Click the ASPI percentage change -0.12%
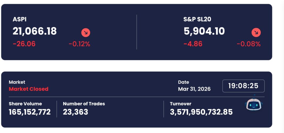Image resolution: width=284 pixels, height=133 pixels. click(79, 44)
